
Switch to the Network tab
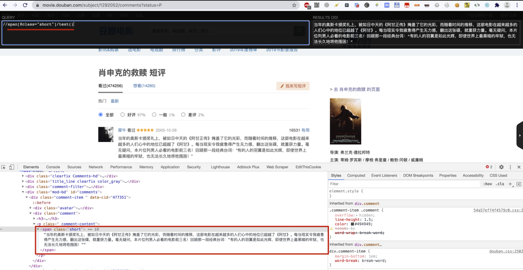coord(96,167)
